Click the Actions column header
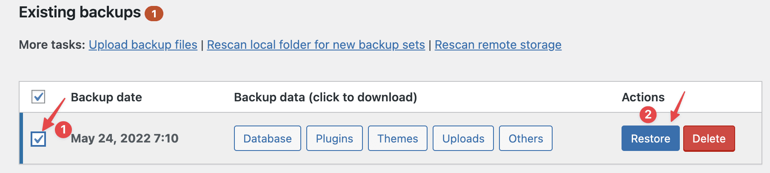 (643, 97)
